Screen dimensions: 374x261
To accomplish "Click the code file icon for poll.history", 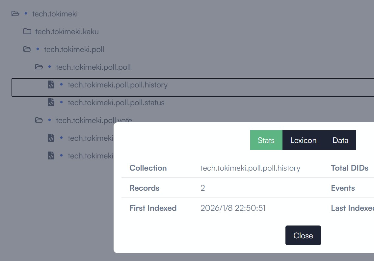I will pyautogui.click(x=51, y=85).
